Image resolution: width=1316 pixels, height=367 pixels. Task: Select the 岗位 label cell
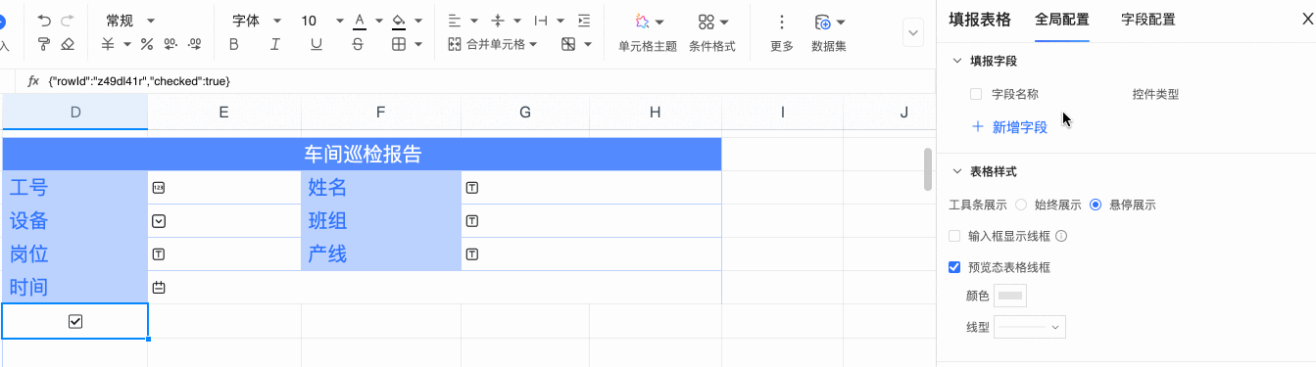75,254
